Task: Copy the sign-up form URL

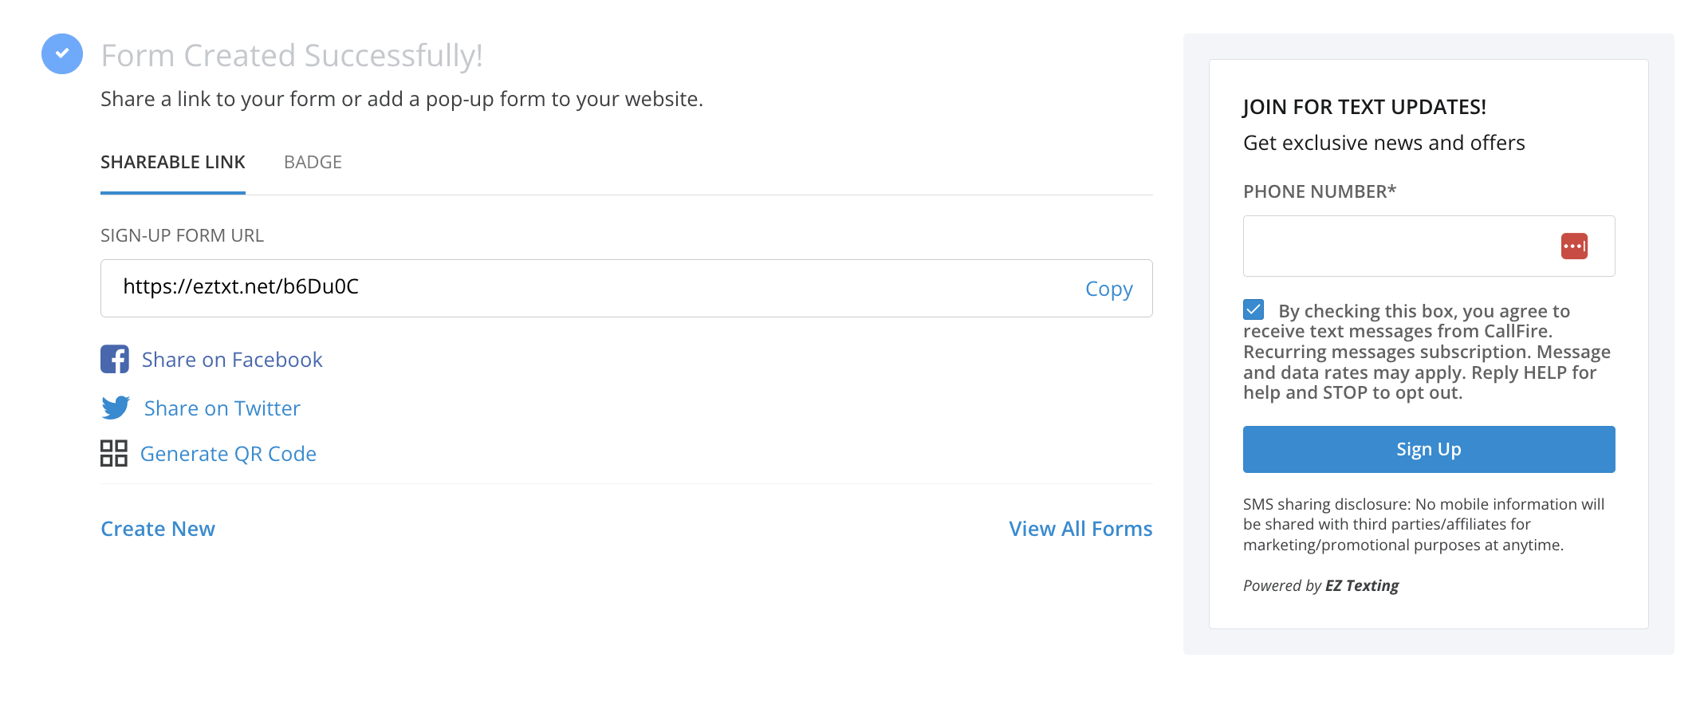Action: [1108, 289]
